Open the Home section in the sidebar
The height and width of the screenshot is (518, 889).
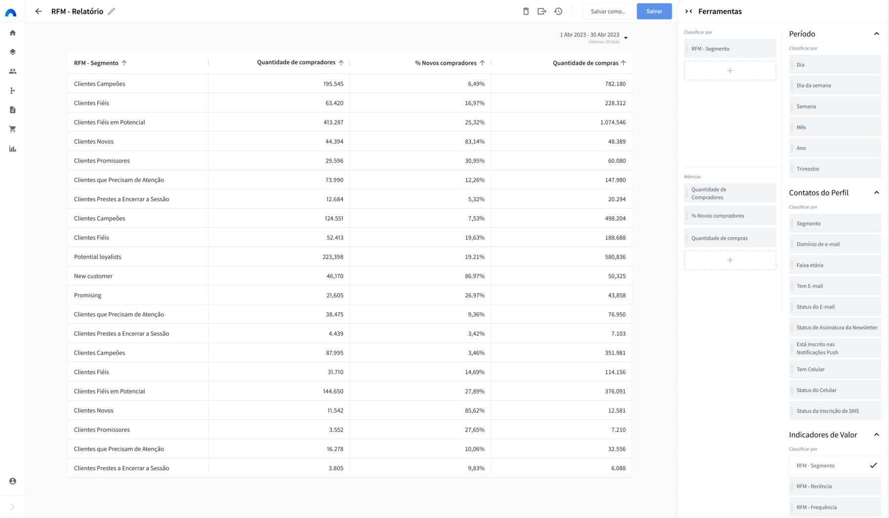coord(12,32)
